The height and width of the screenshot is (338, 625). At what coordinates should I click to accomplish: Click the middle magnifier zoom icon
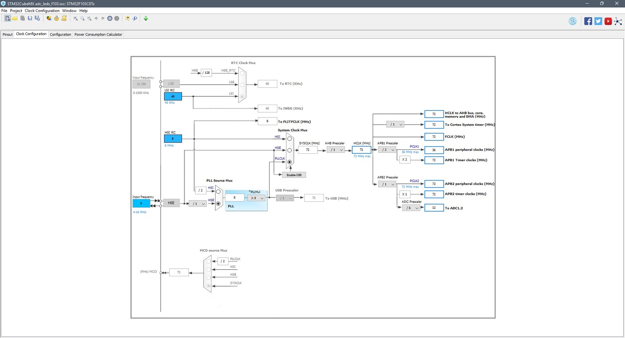[x=82, y=18]
